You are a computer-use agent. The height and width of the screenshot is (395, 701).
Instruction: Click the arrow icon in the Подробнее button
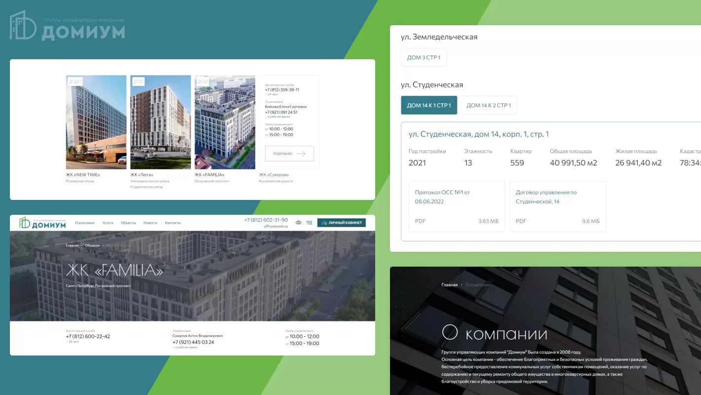[301, 154]
